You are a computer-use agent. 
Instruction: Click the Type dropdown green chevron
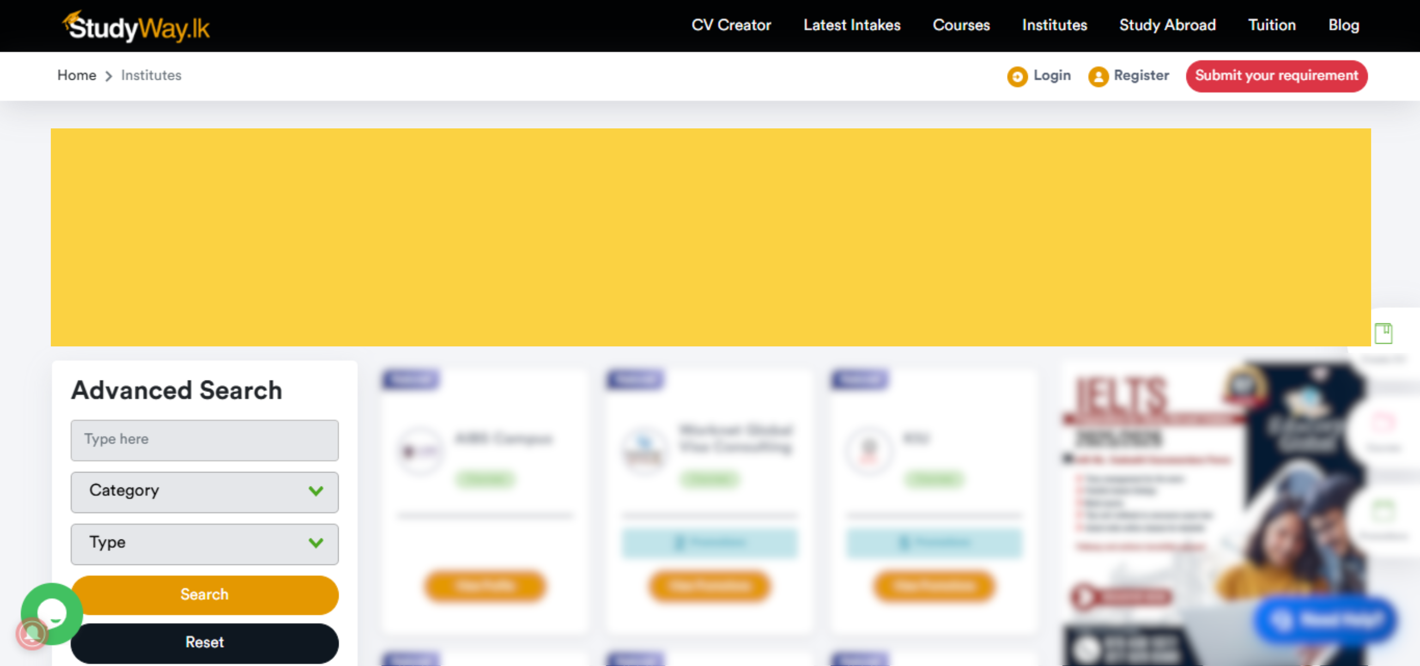click(316, 543)
